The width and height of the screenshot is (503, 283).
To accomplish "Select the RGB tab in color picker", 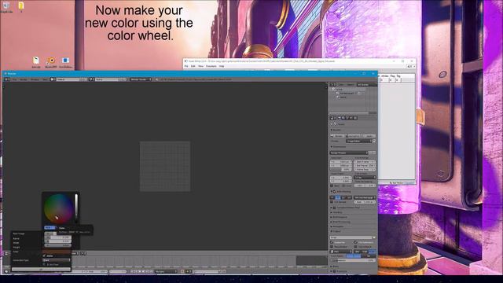I will [x=49, y=227].
